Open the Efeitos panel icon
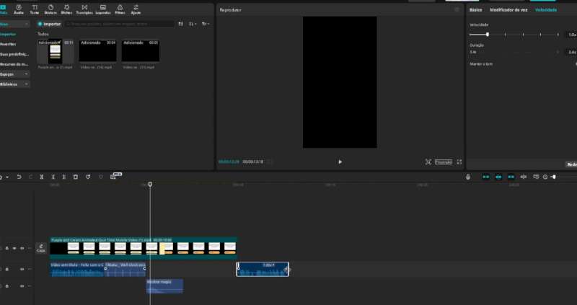Viewport: 577px width, 305px height. coord(67,9)
